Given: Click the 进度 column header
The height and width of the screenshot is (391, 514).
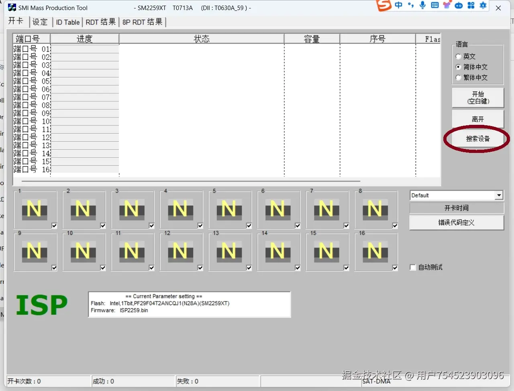Looking at the screenshot, I should click(x=85, y=39).
